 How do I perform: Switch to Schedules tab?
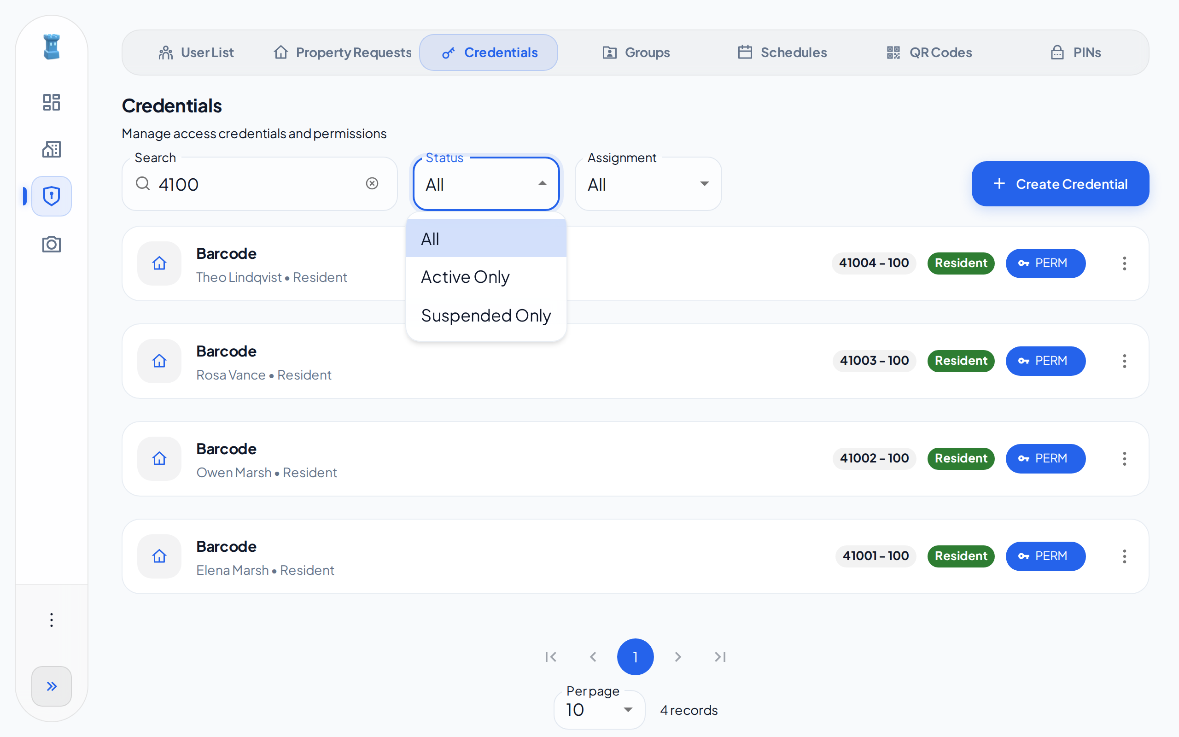(782, 53)
